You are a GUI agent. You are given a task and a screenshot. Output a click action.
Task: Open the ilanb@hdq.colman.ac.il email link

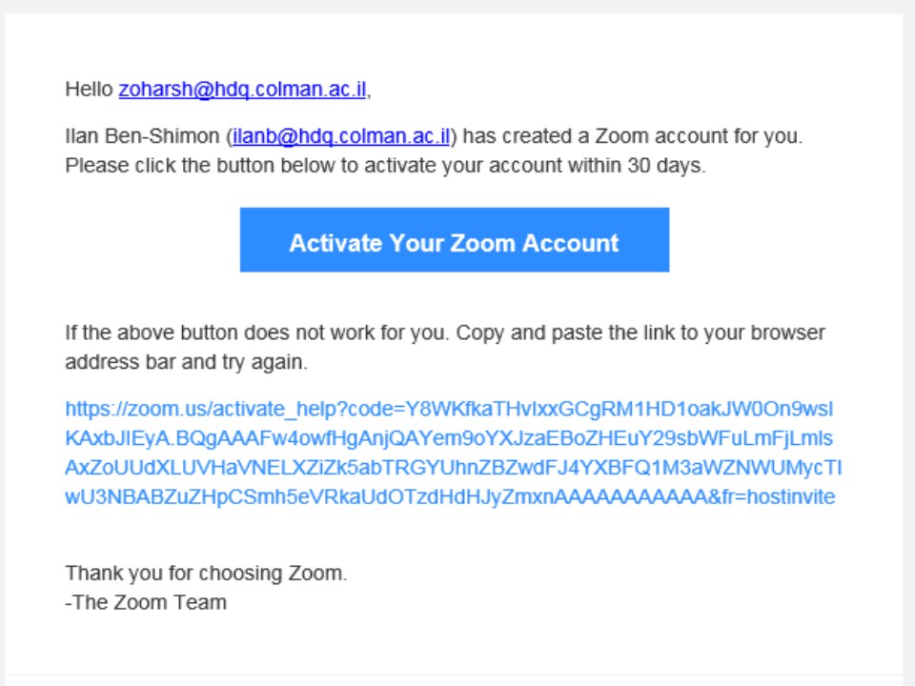coord(341,136)
